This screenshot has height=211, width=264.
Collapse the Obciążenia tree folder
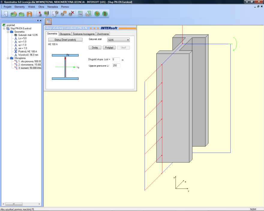point(8,58)
